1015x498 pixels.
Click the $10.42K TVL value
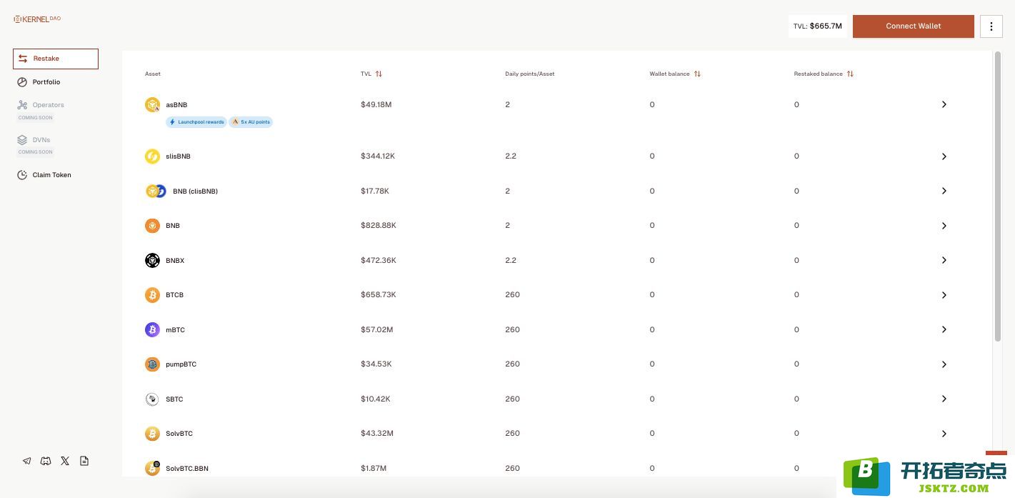[x=376, y=399]
